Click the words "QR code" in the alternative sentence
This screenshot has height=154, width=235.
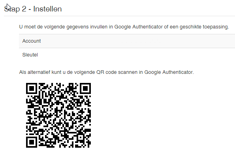107,72
